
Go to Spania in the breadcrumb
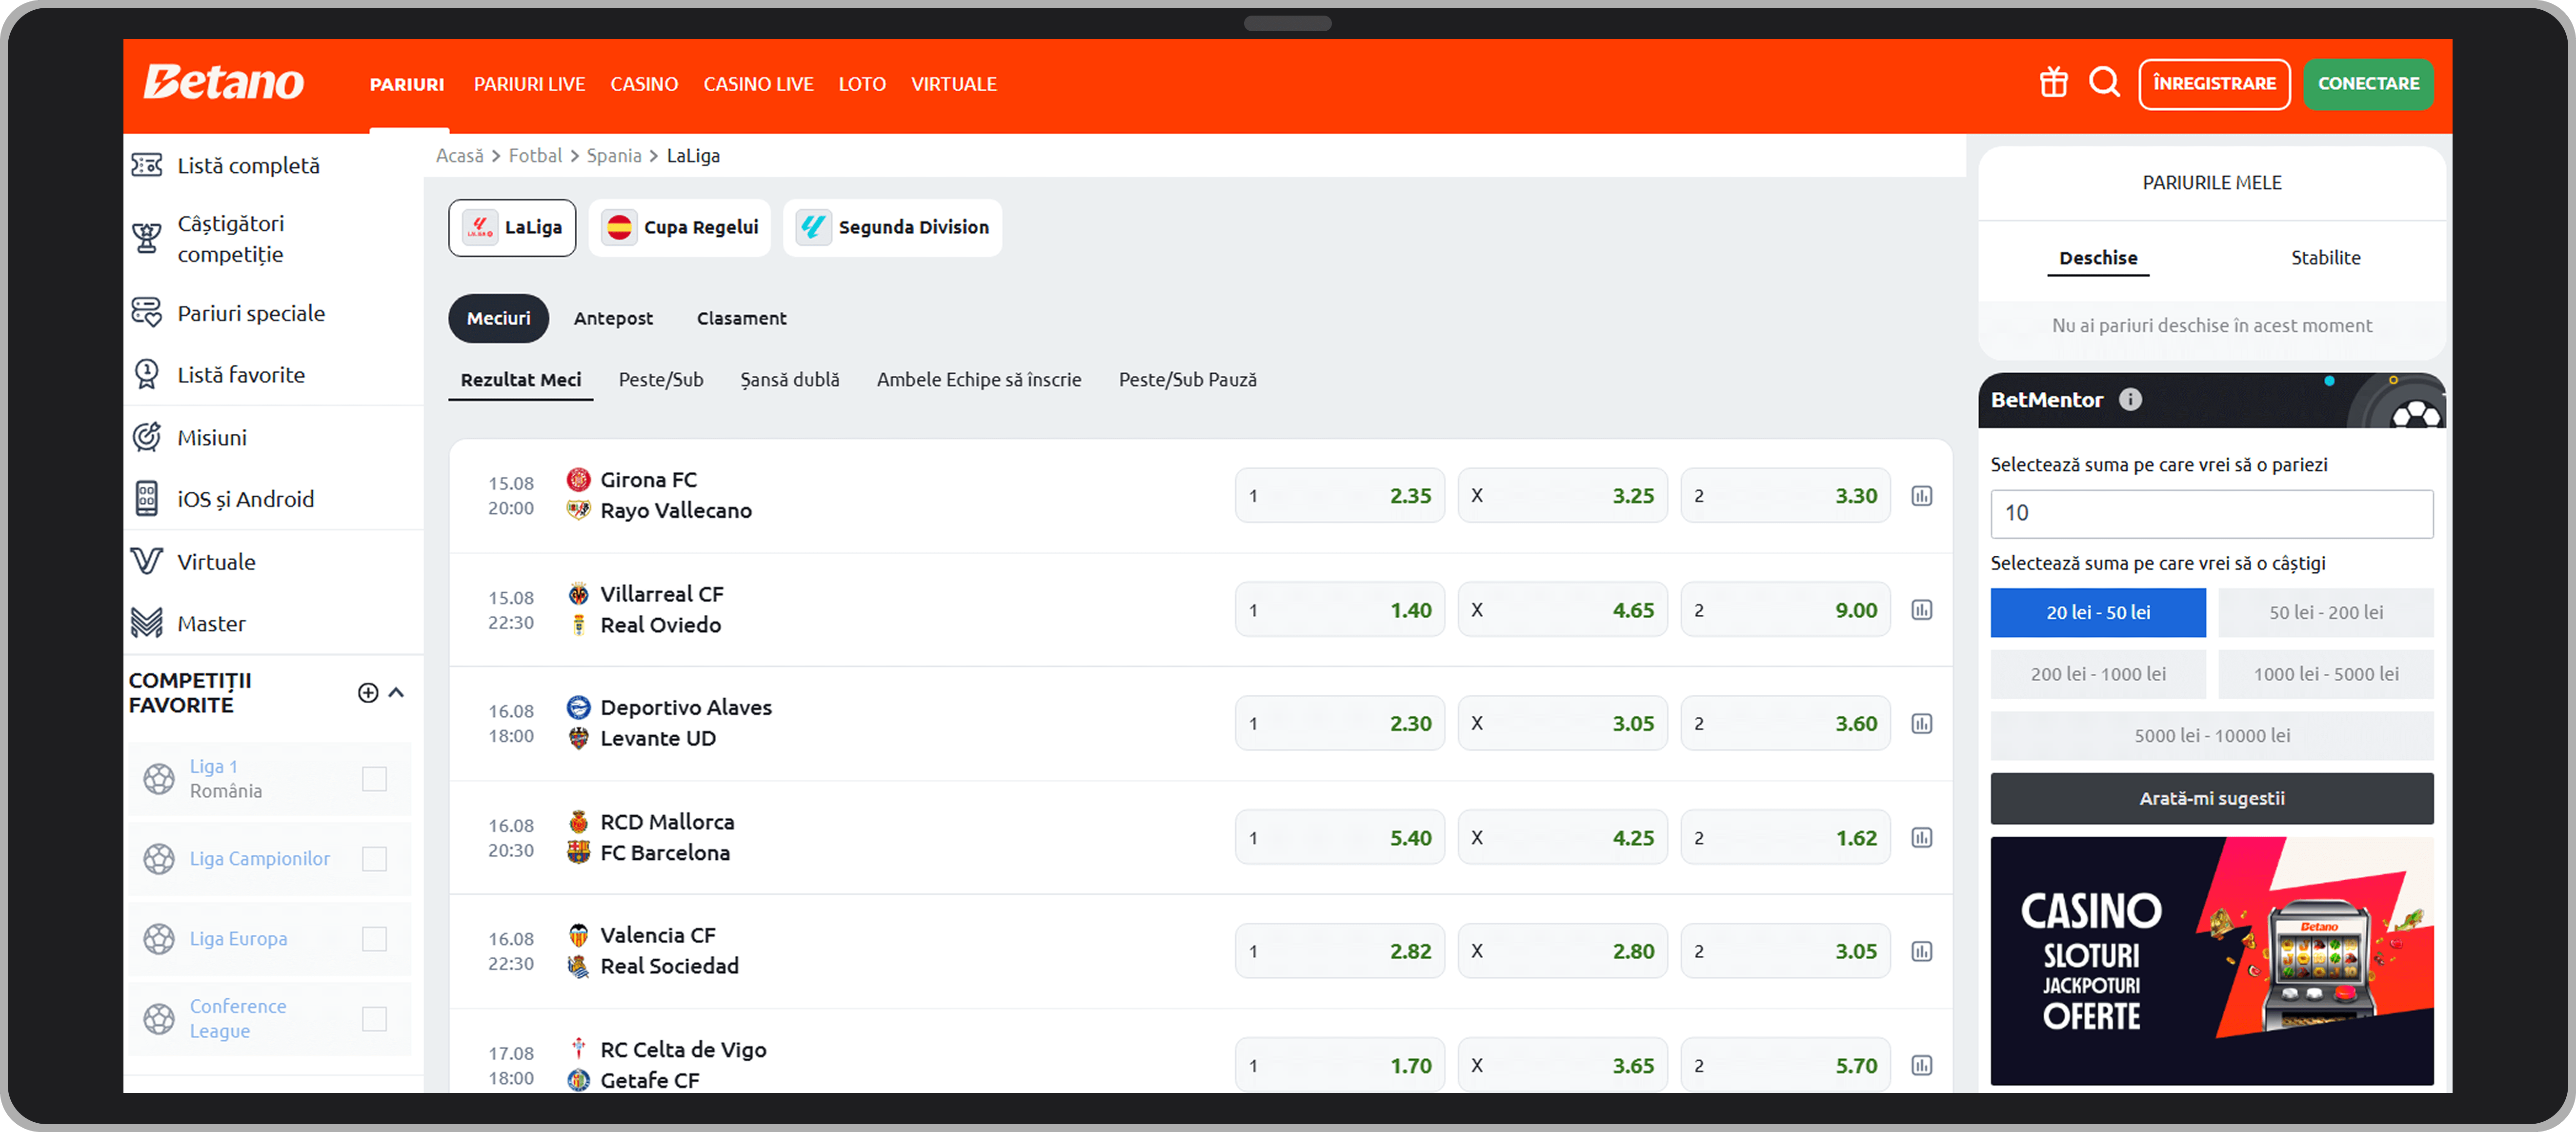(614, 156)
